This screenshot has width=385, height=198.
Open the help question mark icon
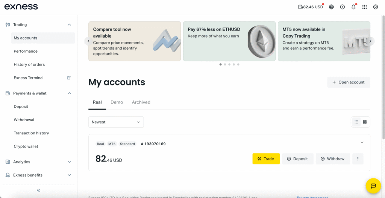342,7
